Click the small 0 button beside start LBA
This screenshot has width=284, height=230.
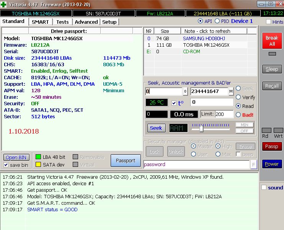click(x=185, y=91)
